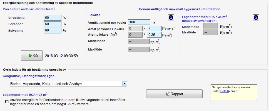Click the Lokaler section heading
269x111 pixels.
[94, 15]
